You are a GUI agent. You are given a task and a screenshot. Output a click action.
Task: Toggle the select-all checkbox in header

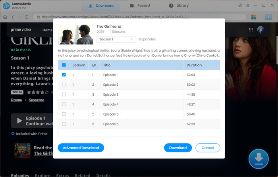coord(64,65)
